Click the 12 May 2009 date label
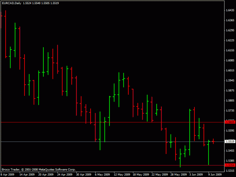Screen dimensions: 236x177 [122, 174]
